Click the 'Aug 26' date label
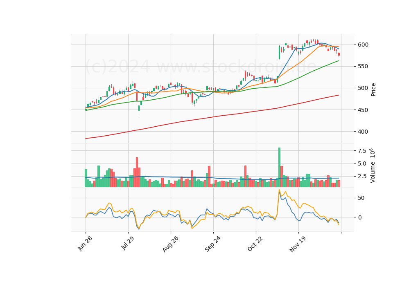The height and width of the screenshot is (282, 393). pyautogui.click(x=170, y=244)
